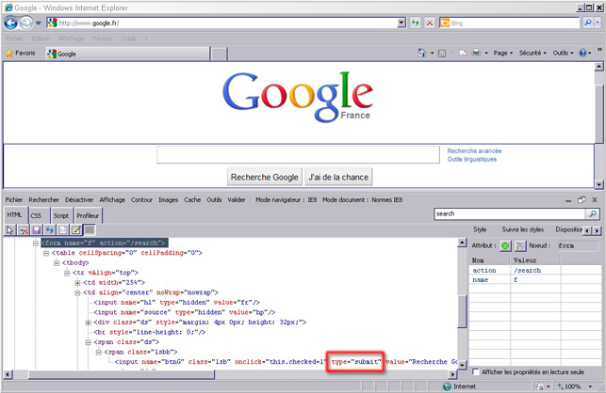Toggle Afficher les propriétés en lecture seule checkbox

point(476,371)
